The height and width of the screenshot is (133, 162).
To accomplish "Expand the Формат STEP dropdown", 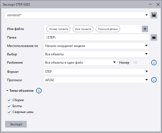I will (97, 72).
